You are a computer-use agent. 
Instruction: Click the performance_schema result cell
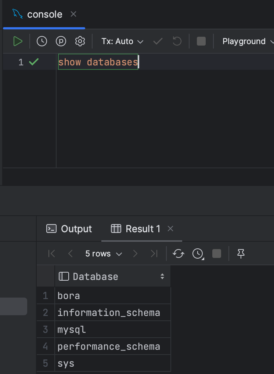click(109, 346)
